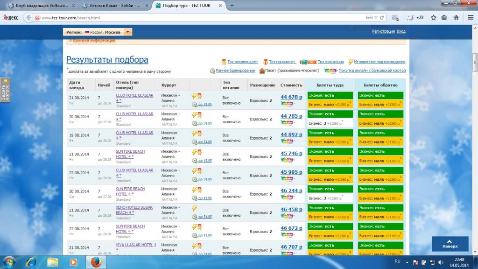This screenshot has width=478, height=269.
Task: Open the Yandex mail icon in the toolbar
Action: point(395,18)
